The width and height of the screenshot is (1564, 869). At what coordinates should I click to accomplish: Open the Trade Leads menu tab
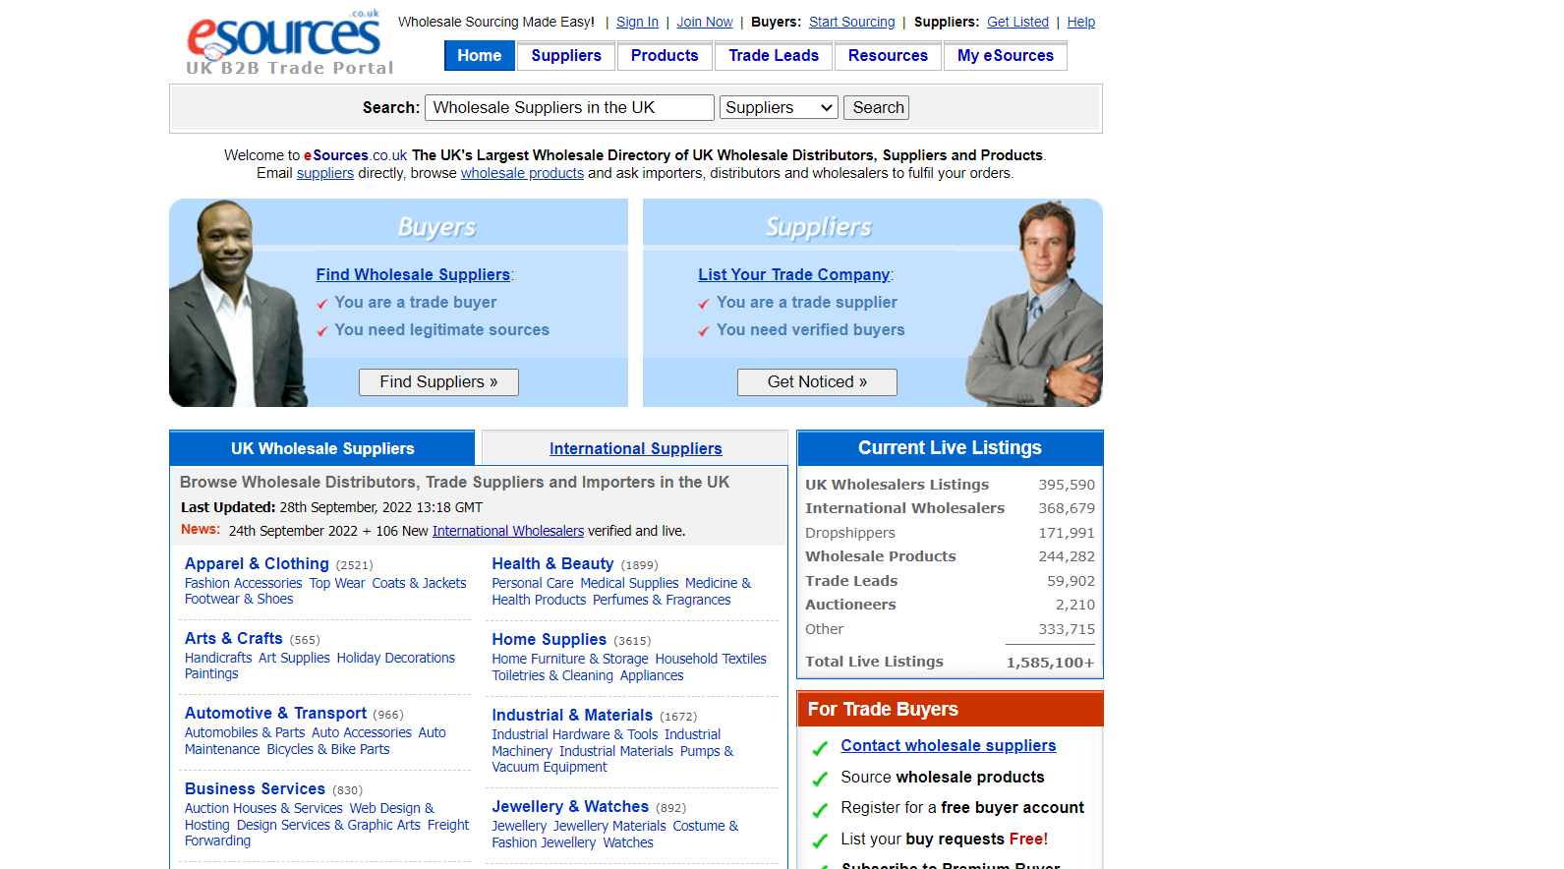click(x=774, y=56)
